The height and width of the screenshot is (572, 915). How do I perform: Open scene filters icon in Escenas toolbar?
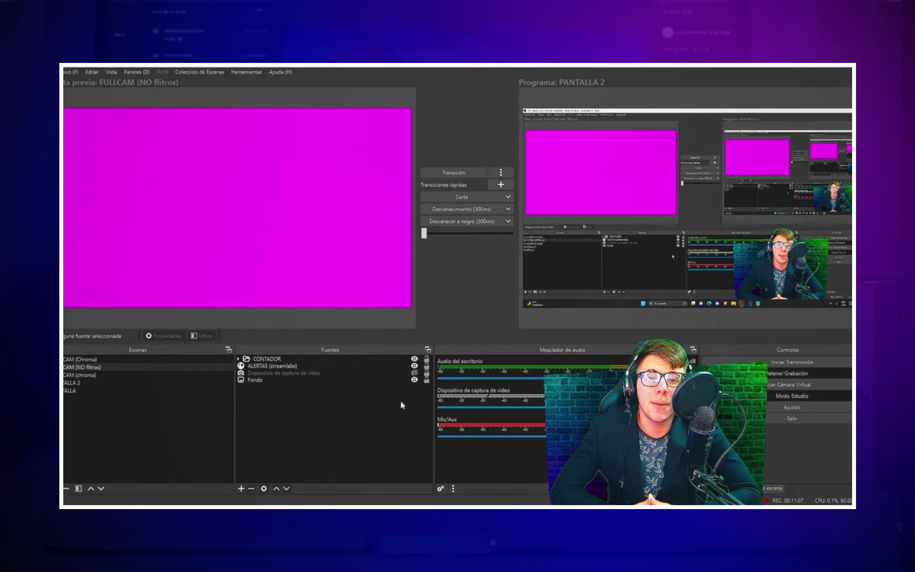[78, 488]
